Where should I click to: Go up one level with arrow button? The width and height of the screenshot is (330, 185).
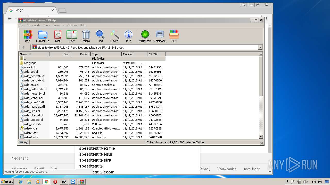24,47
